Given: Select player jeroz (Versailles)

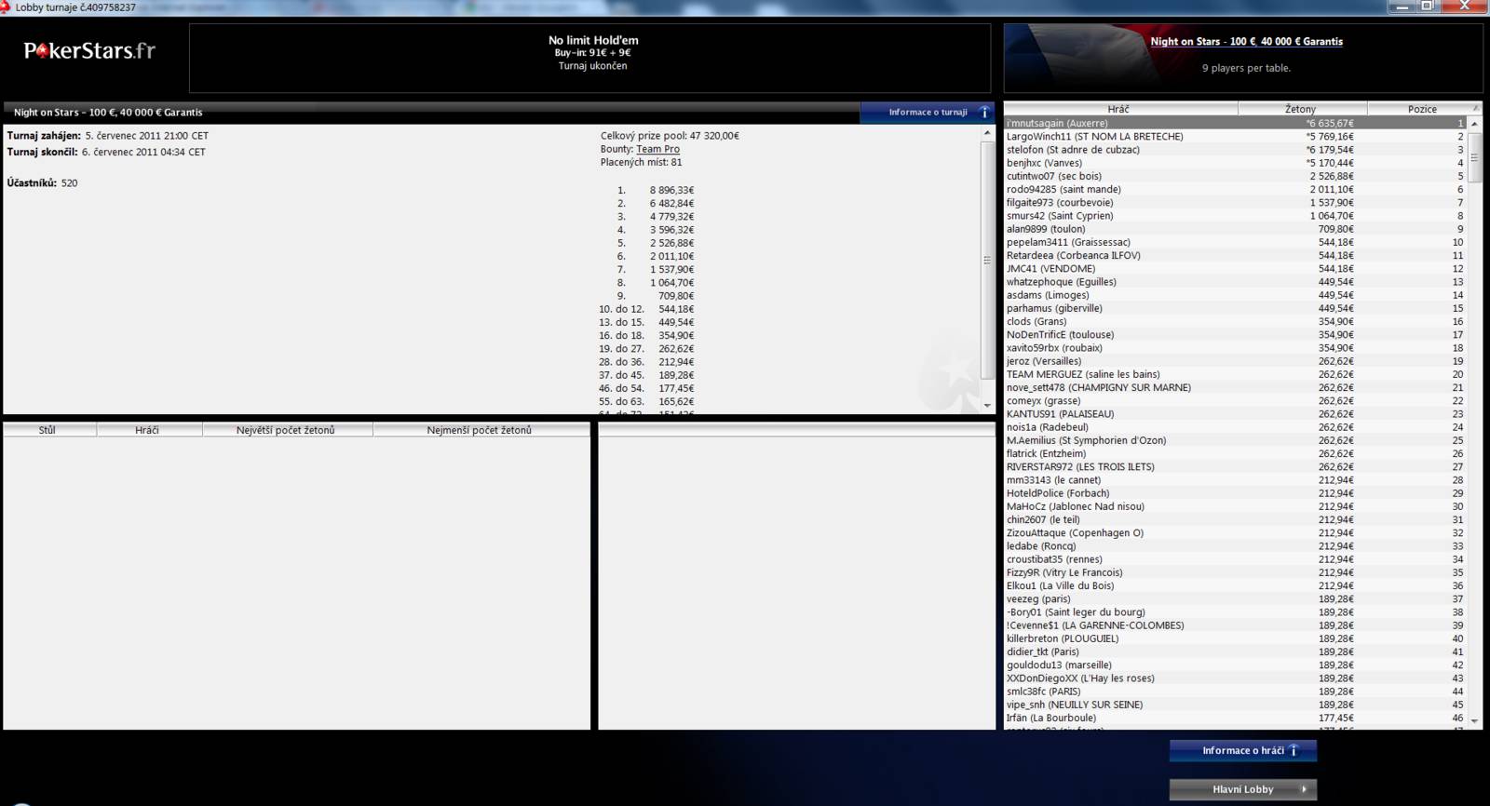Looking at the screenshot, I should (x=1236, y=361).
